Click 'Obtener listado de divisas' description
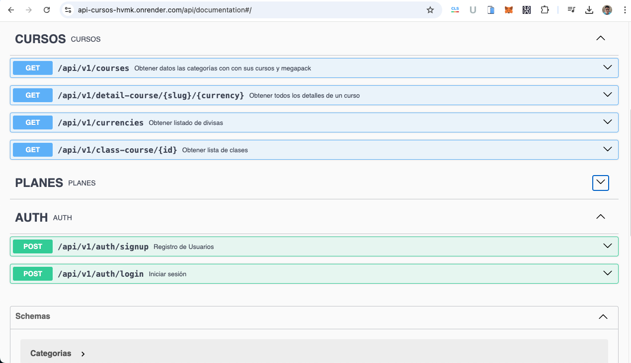Viewport: 631px width, 363px height. tap(186, 122)
